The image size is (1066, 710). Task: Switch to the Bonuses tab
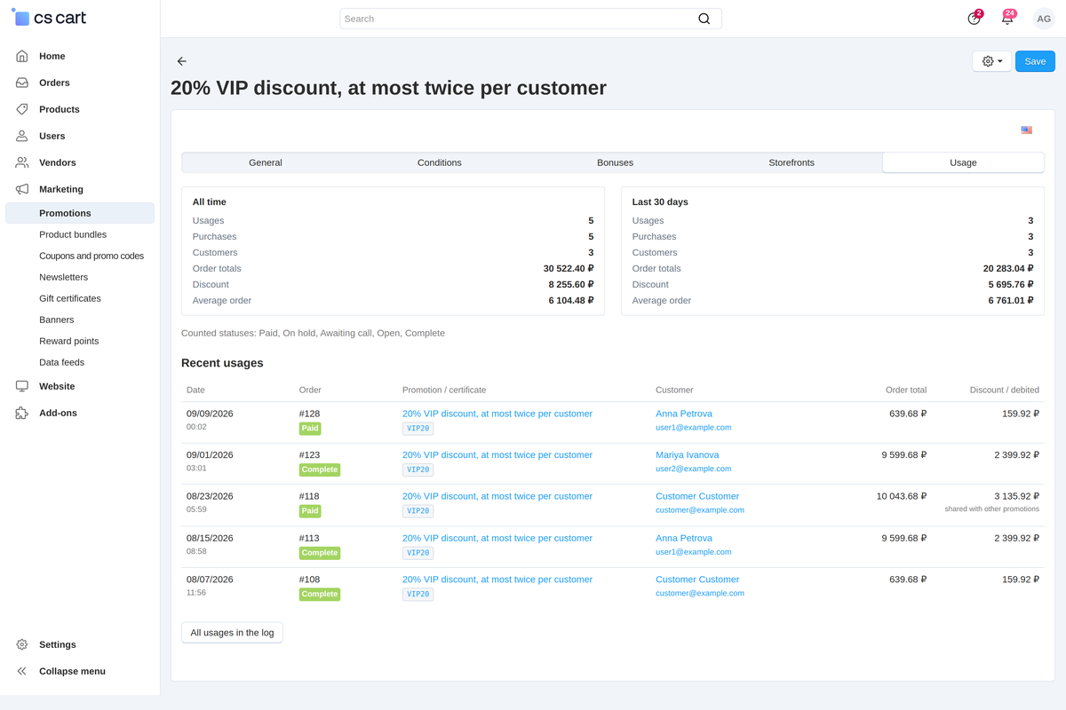click(615, 162)
